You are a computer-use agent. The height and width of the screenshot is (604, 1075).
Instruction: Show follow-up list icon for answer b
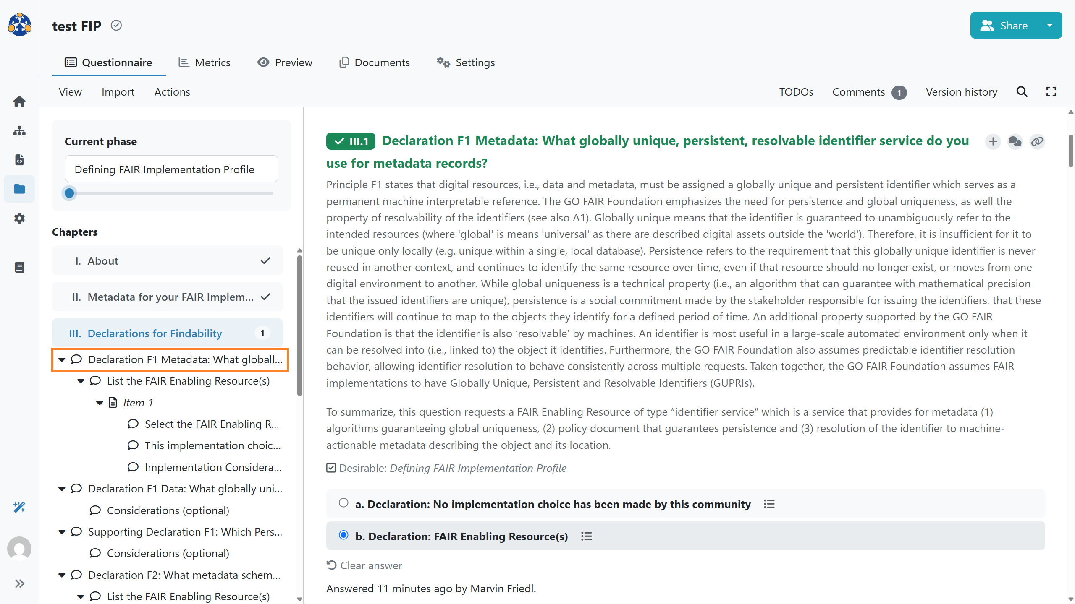(587, 536)
